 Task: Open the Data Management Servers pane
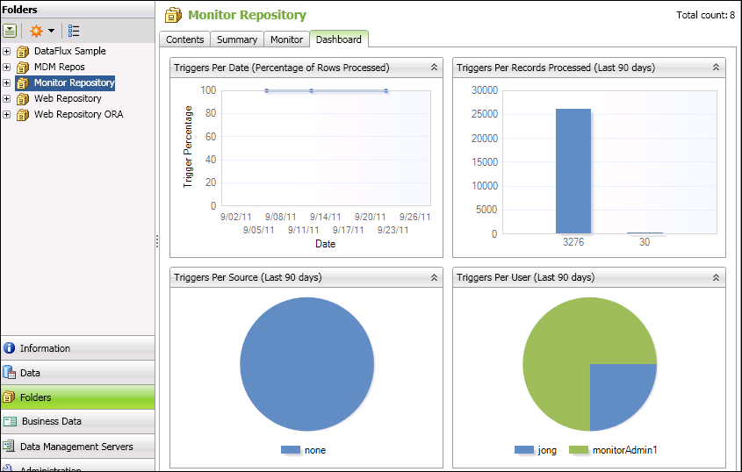point(77,447)
